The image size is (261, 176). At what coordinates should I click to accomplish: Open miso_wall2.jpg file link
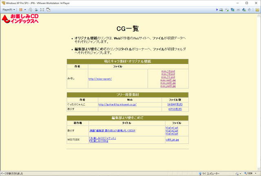pos(168,83)
